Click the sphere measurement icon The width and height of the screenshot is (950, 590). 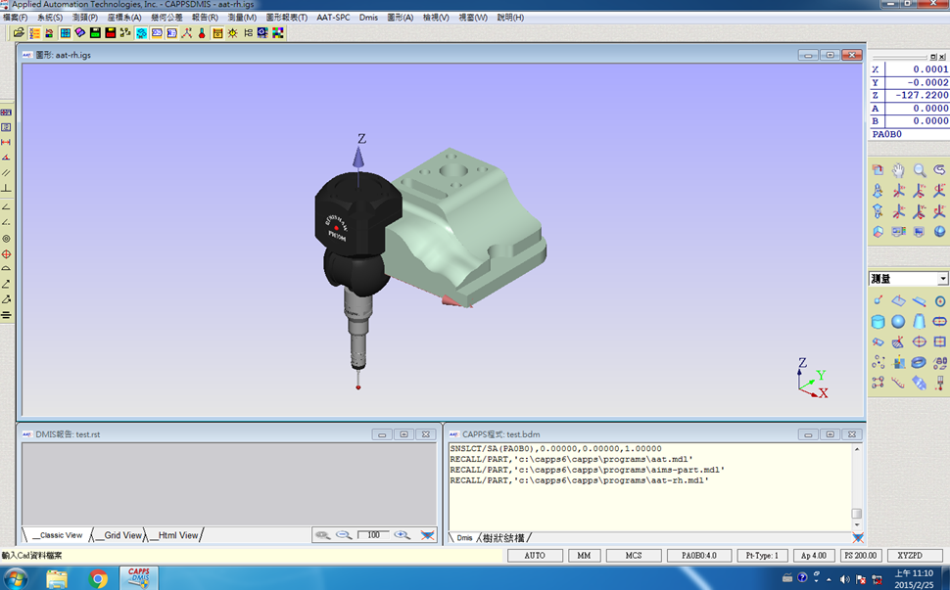pyautogui.click(x=898, y=321)
